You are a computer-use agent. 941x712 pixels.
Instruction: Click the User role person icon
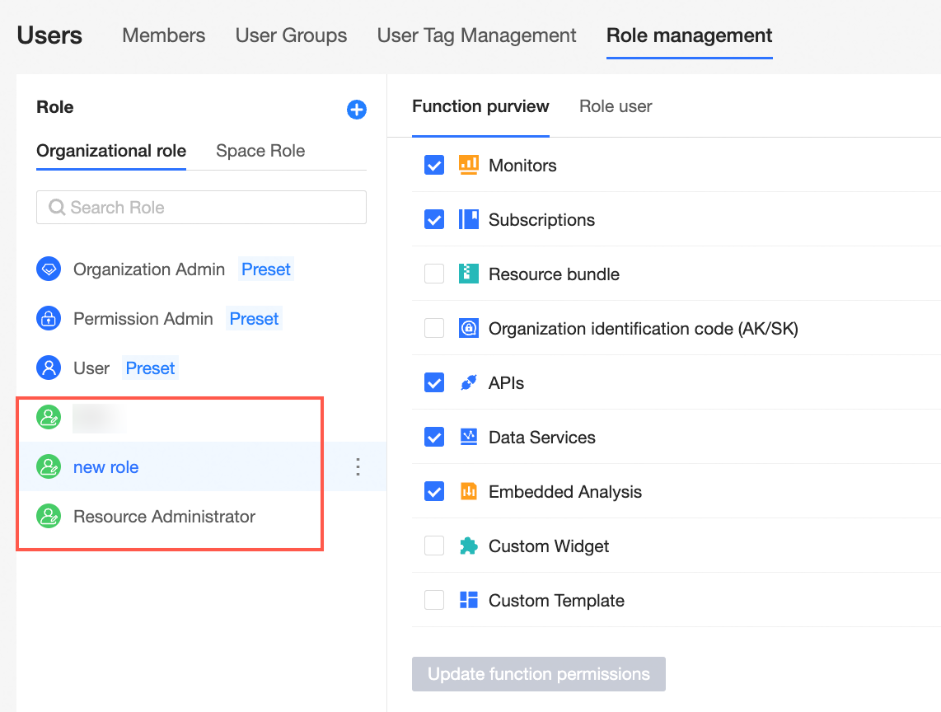coord(49,368)
